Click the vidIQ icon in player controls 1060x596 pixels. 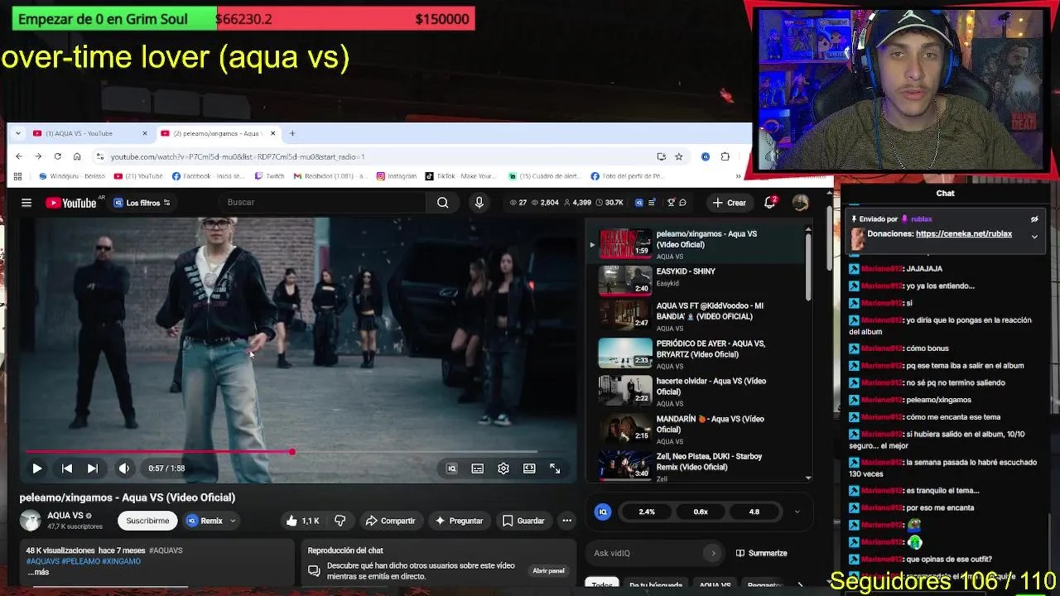[451, 469]
